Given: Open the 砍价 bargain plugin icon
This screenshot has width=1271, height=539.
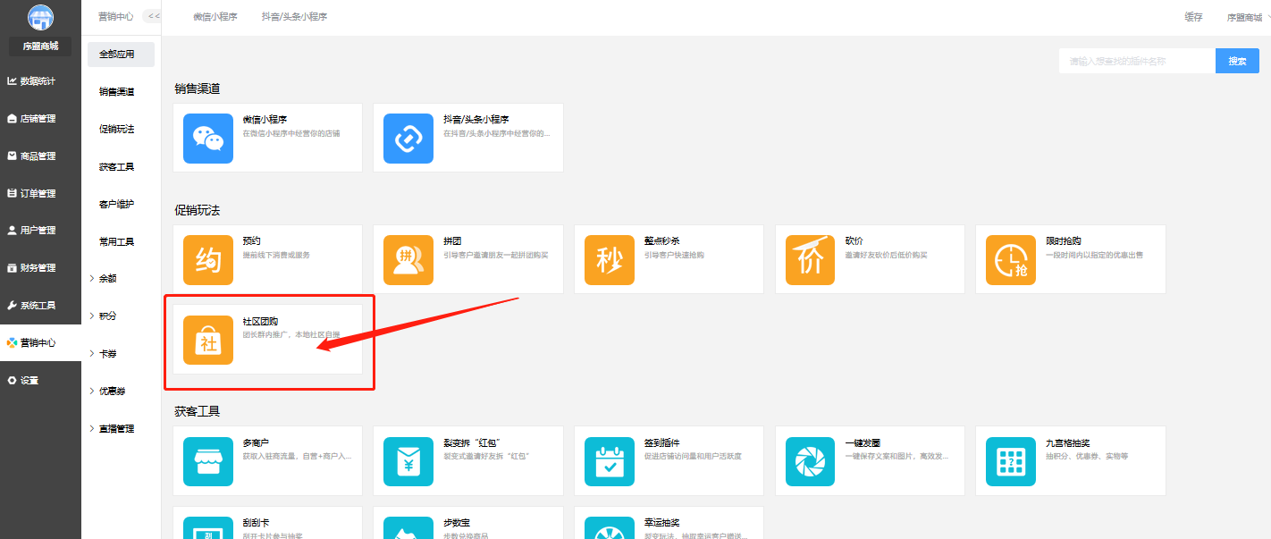Looking at the screenshot, I should click(x=811, y=260).
